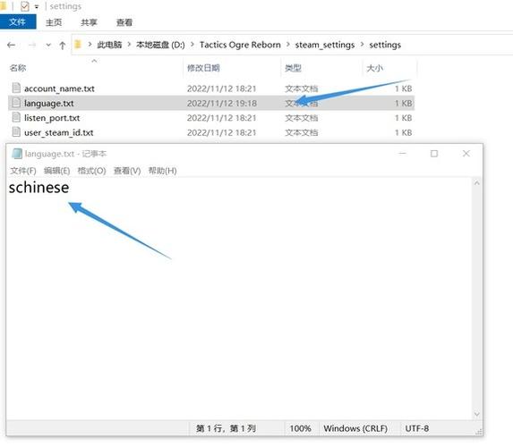513x447 pixels.
Task: Open Notepad's 编辑(E) menu
Action: pyautogui.click(x=56, y=171)
